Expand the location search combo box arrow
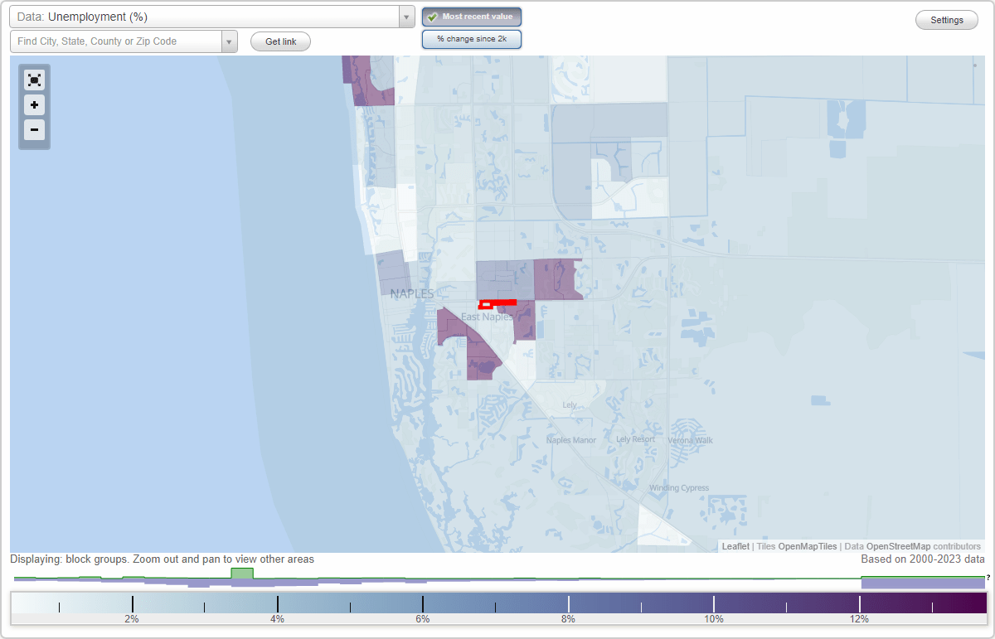 tap(230, 41)
